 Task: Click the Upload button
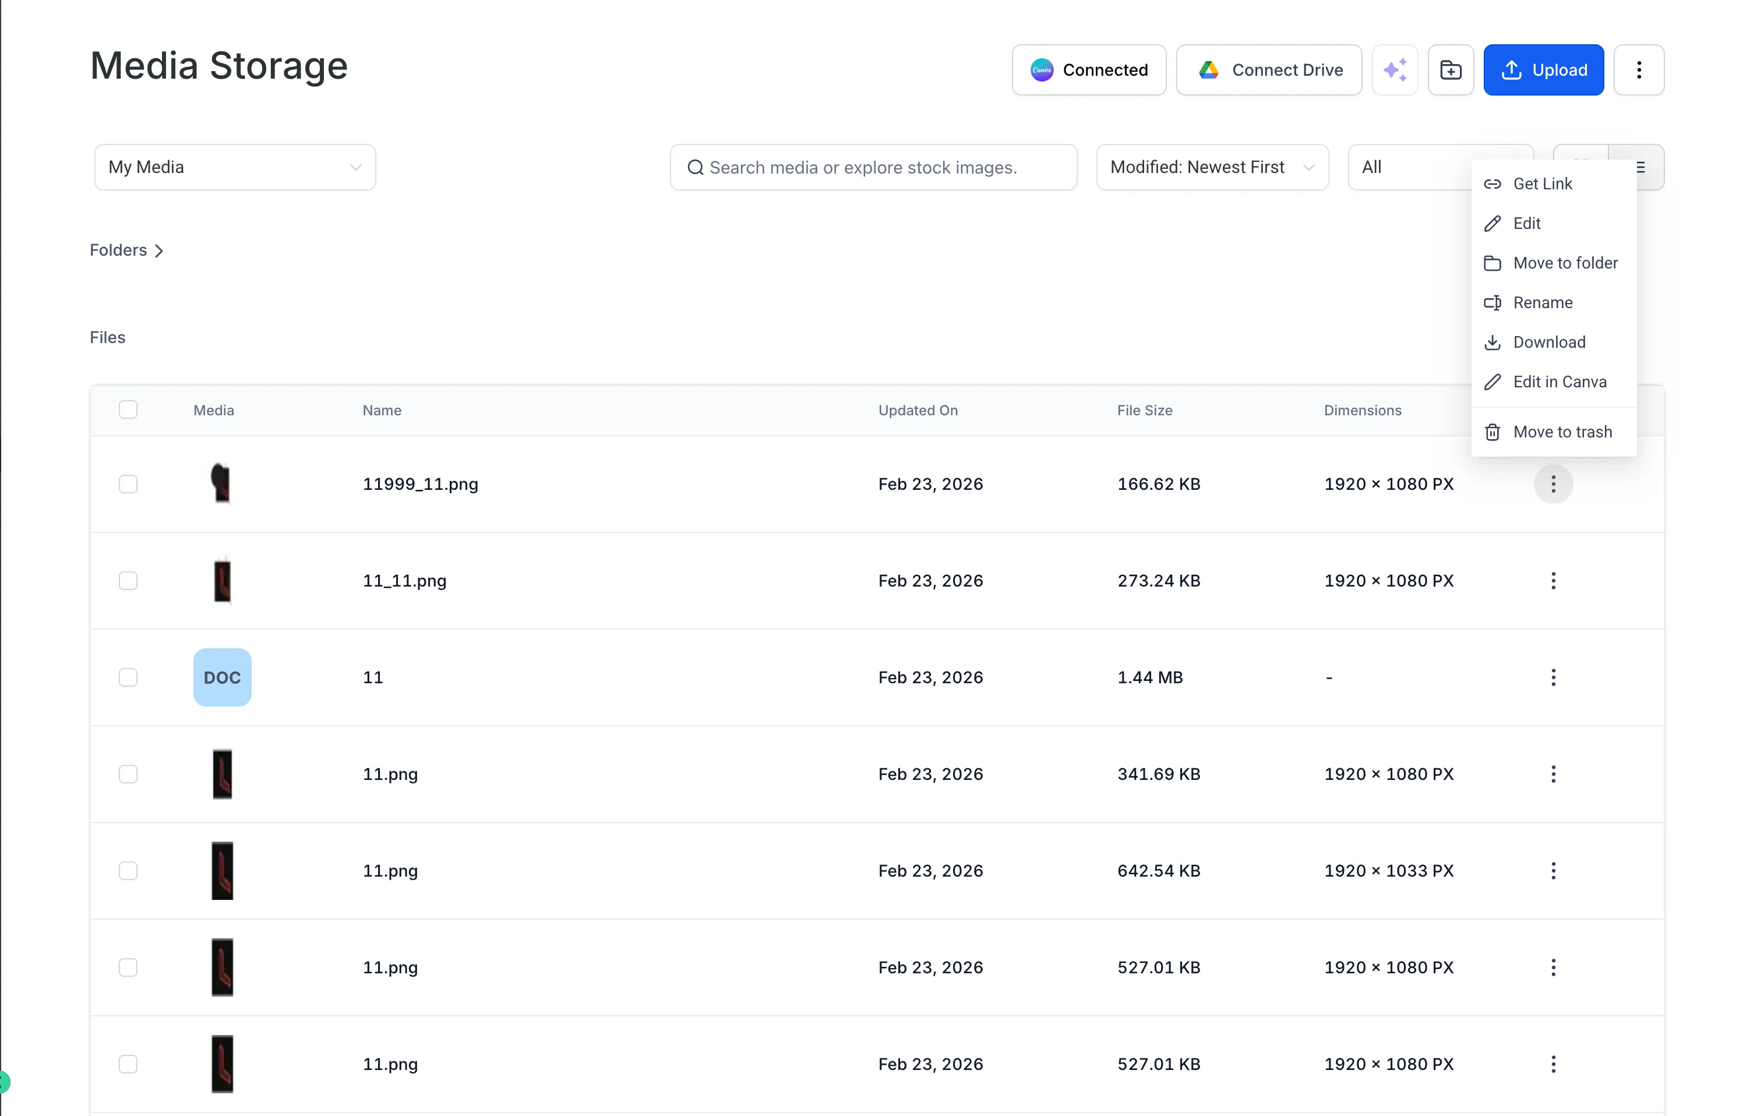tap(1544, 70)
